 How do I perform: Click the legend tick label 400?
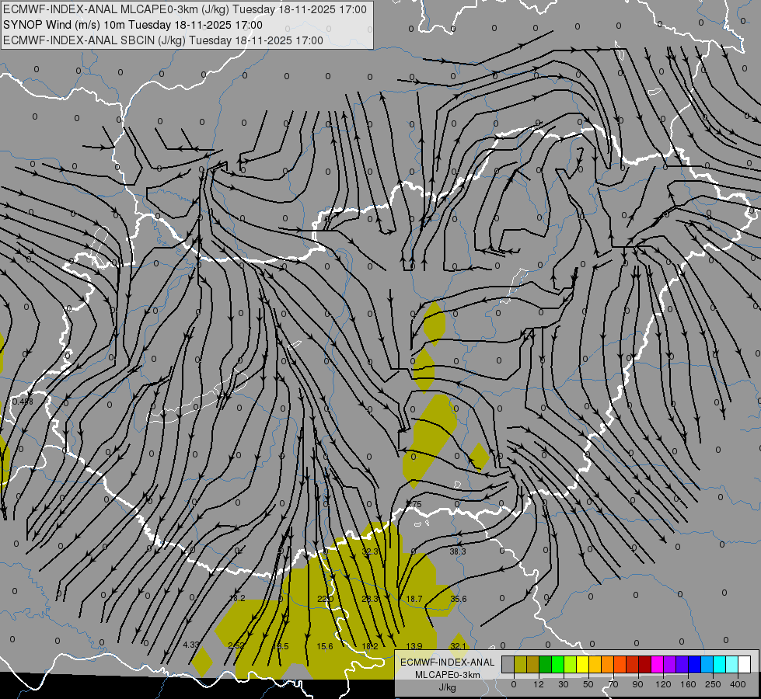[x=738, y=684]
